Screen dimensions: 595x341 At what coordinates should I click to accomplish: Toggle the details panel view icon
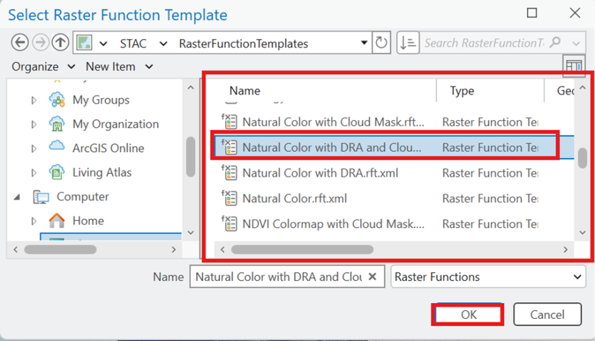click(x=574, y=66)
